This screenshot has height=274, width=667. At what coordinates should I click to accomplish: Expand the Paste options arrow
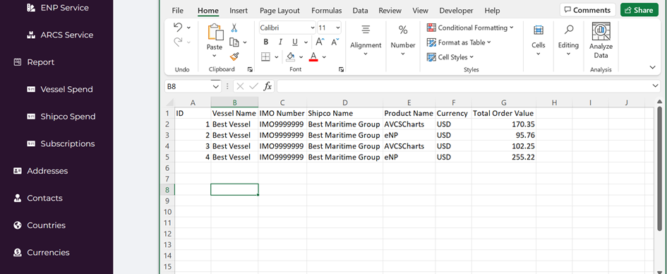(x=215, y=56)
